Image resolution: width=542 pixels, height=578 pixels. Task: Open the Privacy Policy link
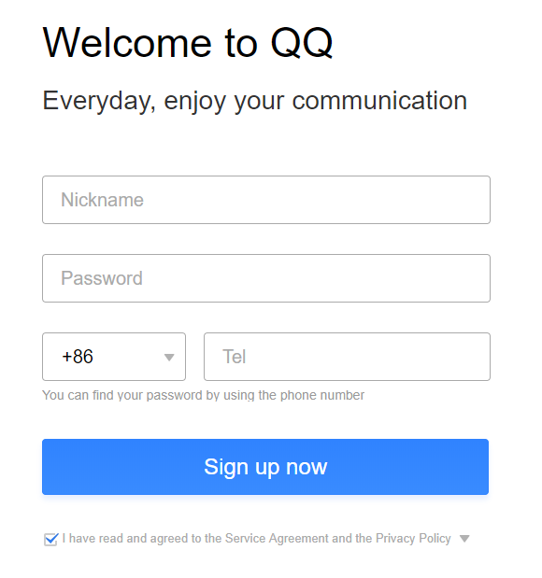click(x=413, y=539)
